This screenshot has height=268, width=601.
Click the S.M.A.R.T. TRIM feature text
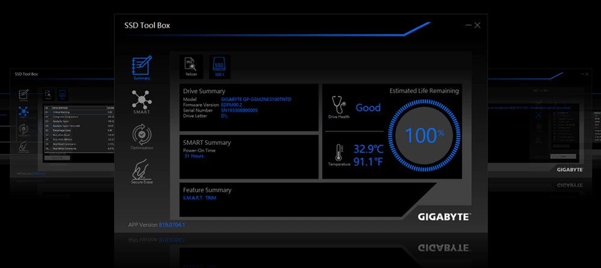click(x=200, y=198)
